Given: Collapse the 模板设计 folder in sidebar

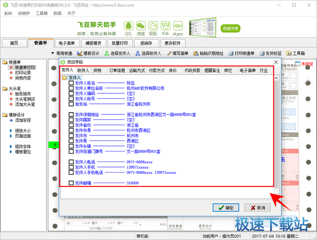Looking at the screenshot, I should [5, 115].
